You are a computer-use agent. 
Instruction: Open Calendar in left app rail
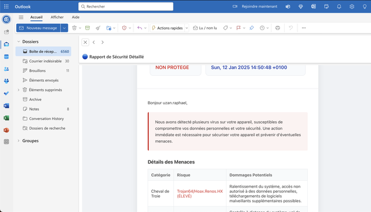(6, 57)
